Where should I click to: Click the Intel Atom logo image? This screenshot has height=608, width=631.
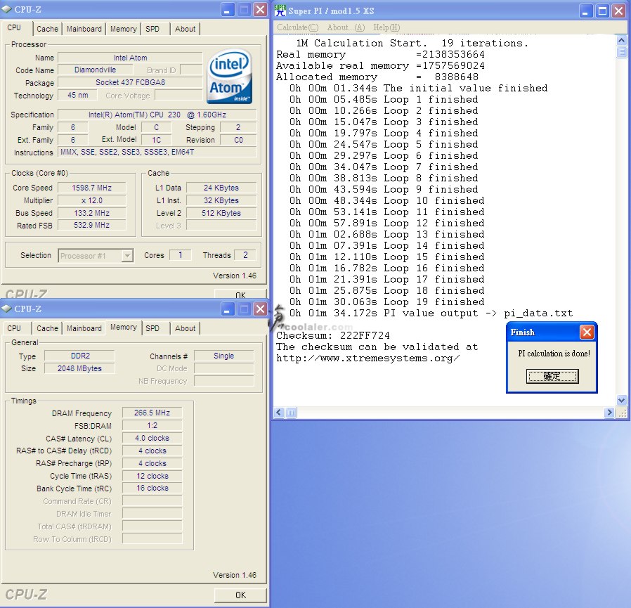(x=230, y=77)
